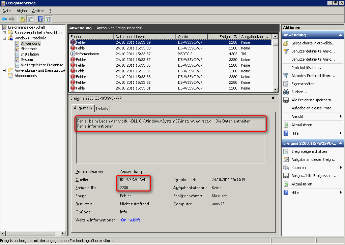Click the Kopieren copy icon
This screenshot has height=245, width=345.
pos(286,168)
